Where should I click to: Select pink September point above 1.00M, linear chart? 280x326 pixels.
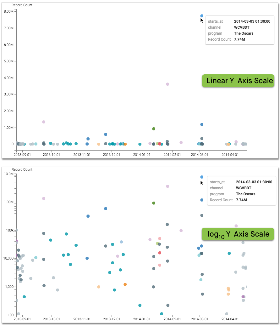44,122
